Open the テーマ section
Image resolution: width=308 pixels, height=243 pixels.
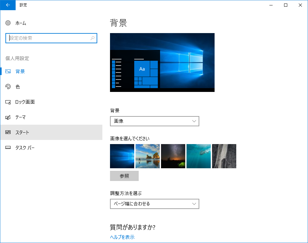click(x=51, y=117)
